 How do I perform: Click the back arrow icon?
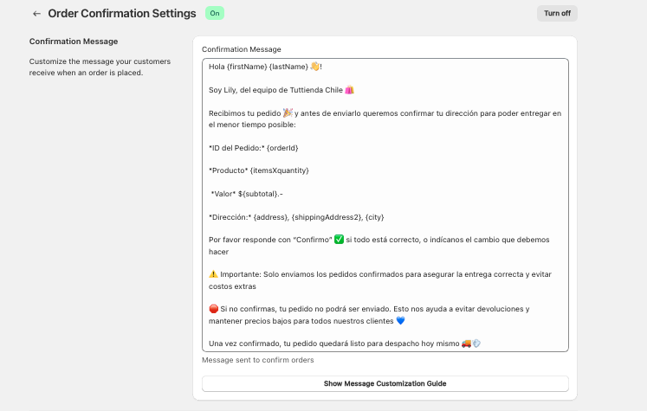pyautogui.click(x=36, y=14)
